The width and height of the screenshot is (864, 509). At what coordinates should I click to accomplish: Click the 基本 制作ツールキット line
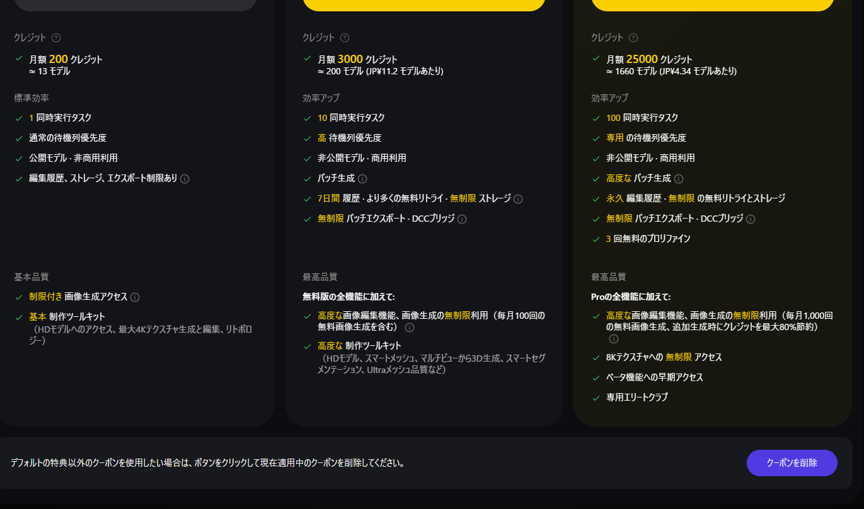(67, 317)
